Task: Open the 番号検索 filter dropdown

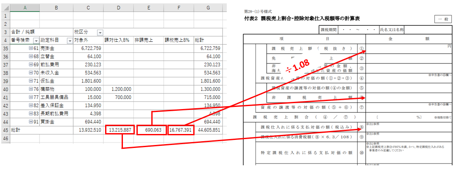Action: coord(36,41)
